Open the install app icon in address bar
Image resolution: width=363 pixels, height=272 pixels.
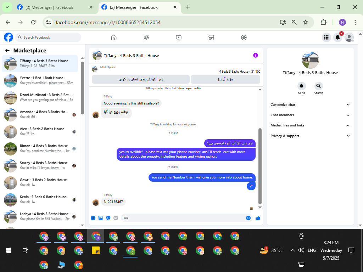click(283, 22)
